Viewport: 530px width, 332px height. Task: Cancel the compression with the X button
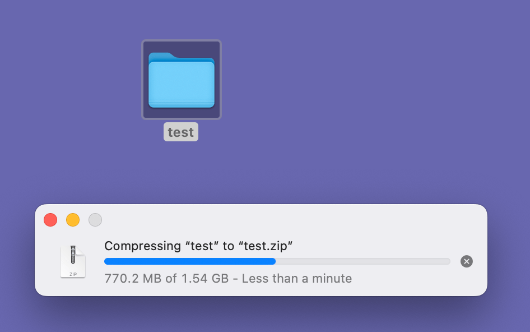click(467, 261)
